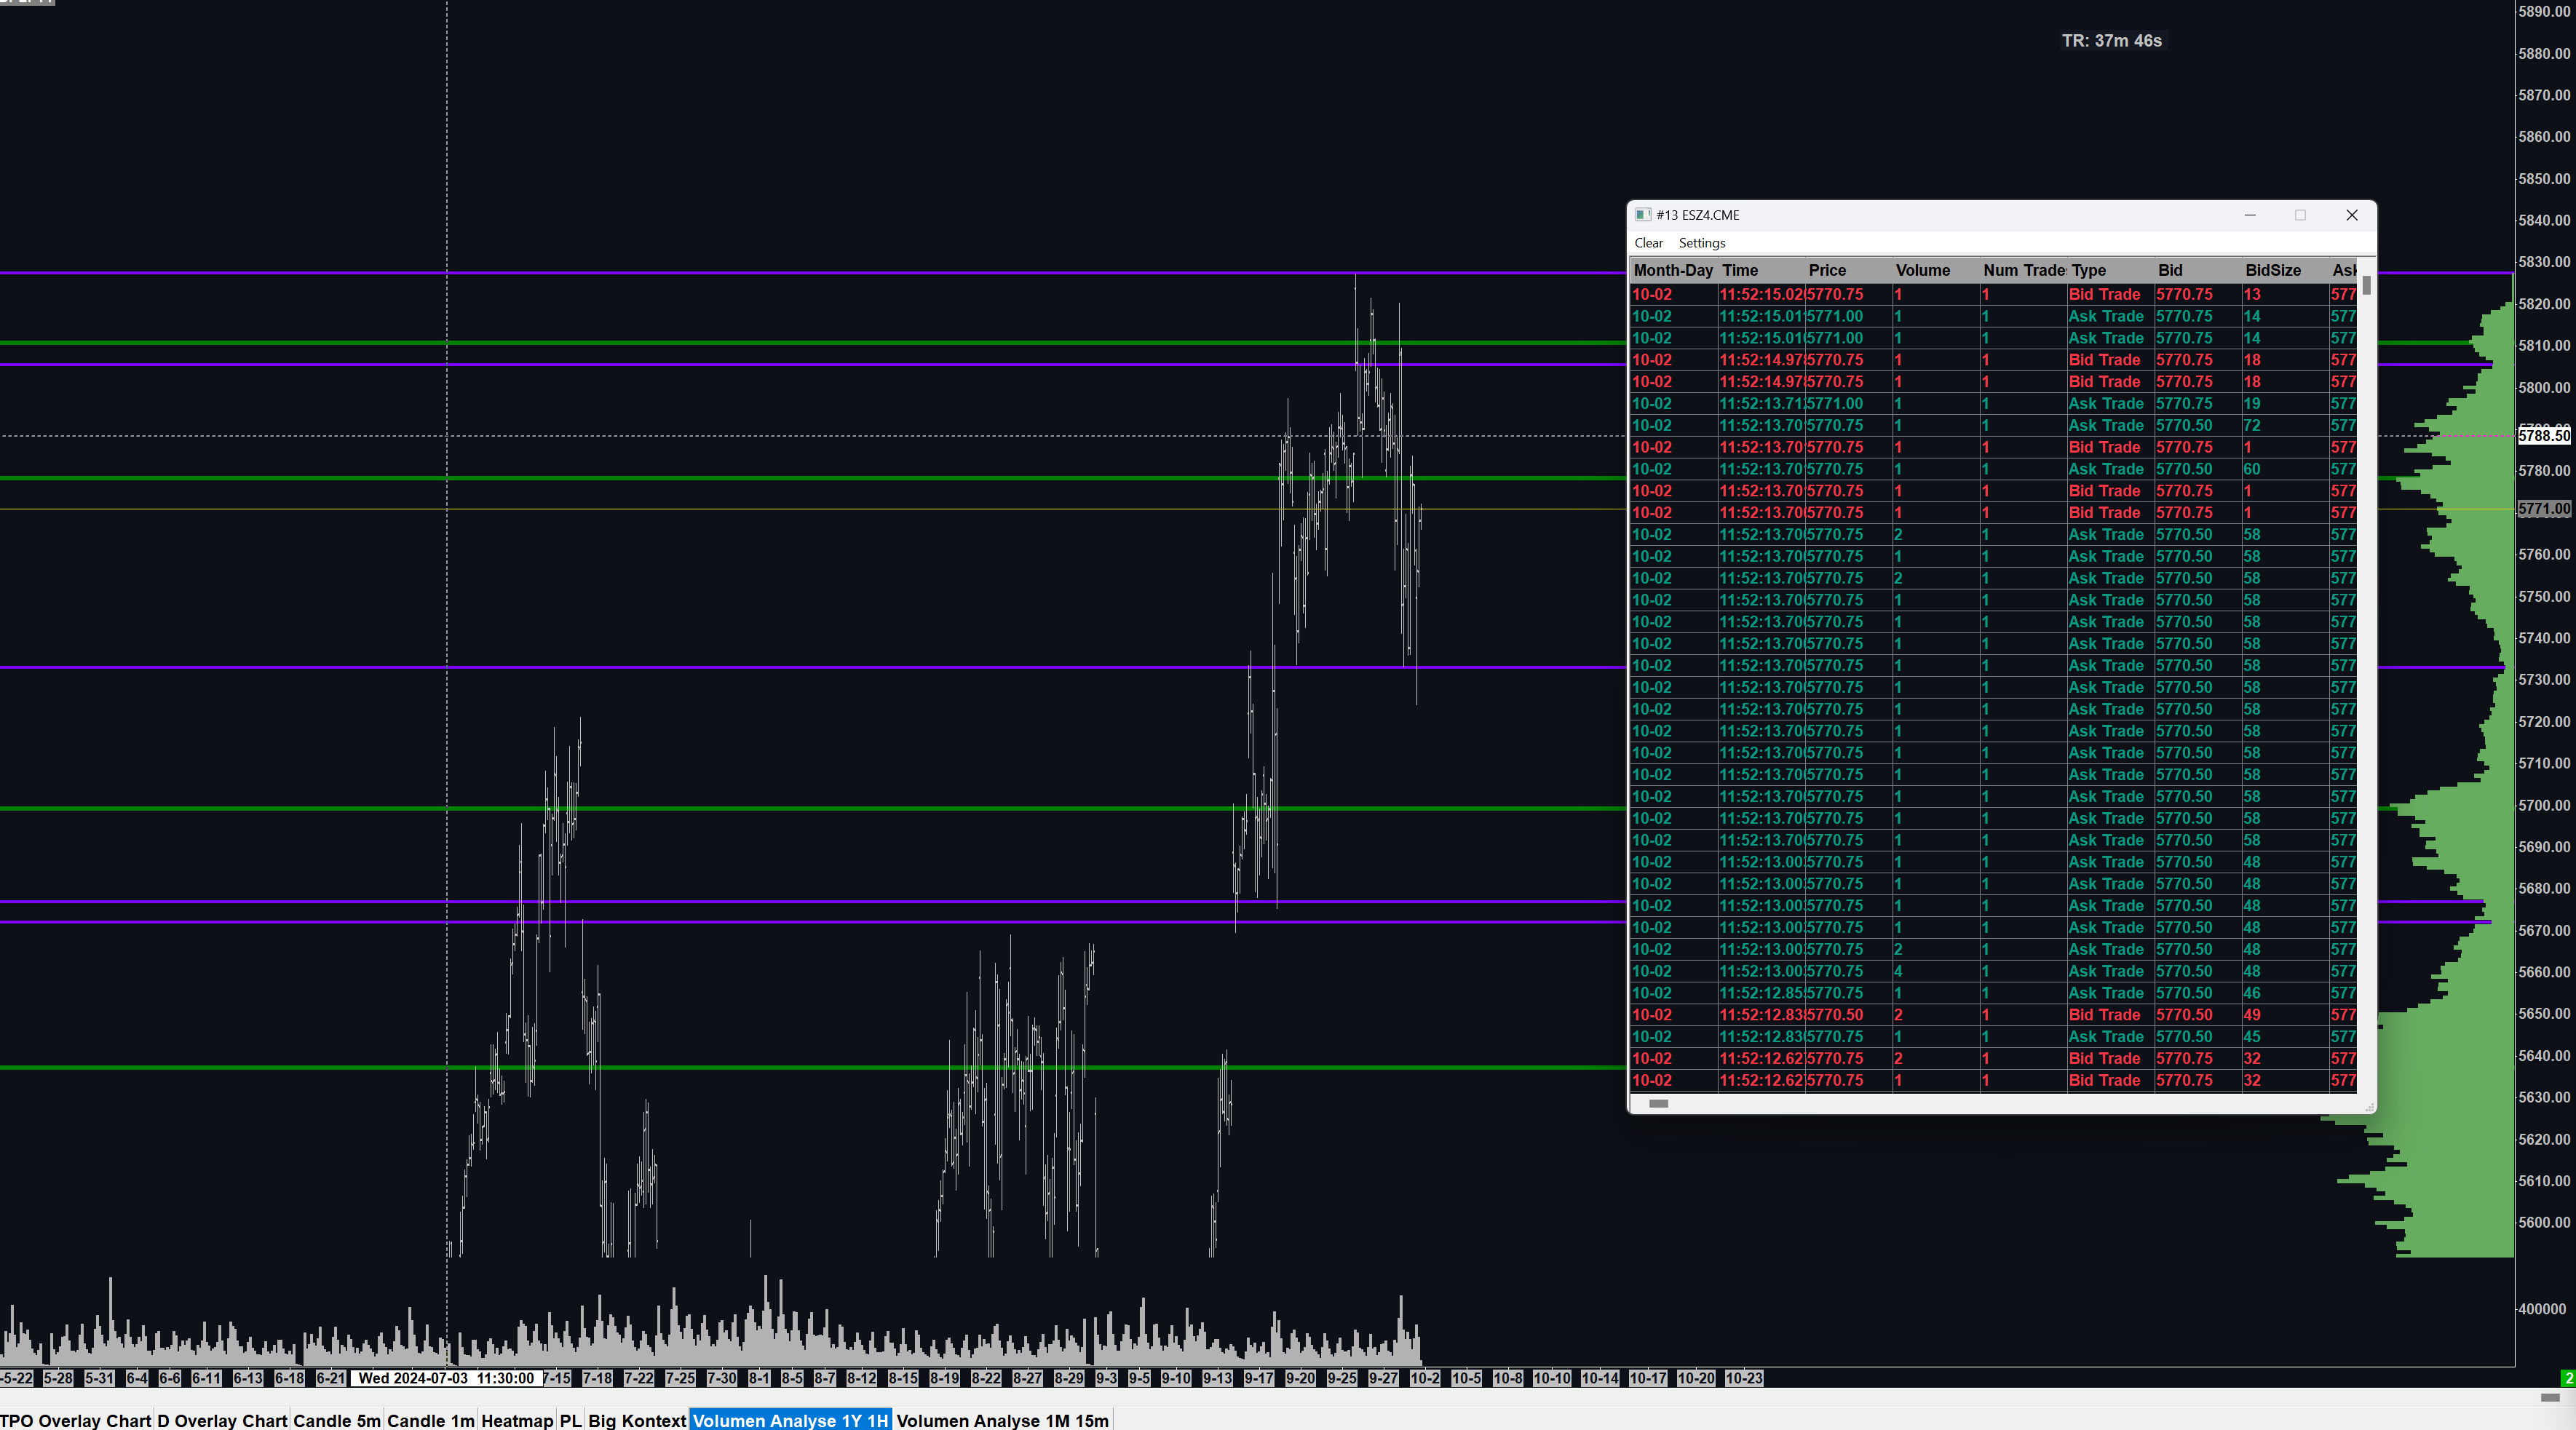The width and height of the screenshot is (2576, 1430).
Task: Open the Clear menu in trade window
Action: (x=1648, y=243)
